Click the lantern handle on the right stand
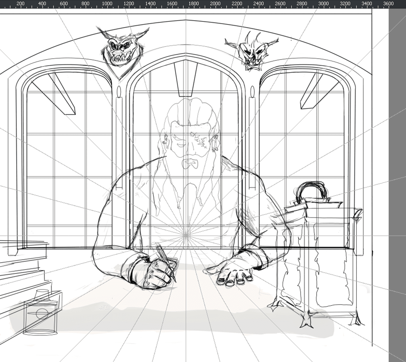 pyautogui.click(x=313, y=191)
